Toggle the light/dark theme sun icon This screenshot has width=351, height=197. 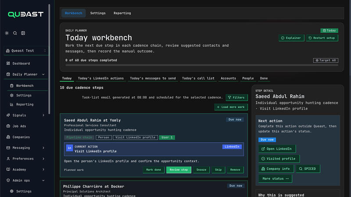click(x=7, y=33)
